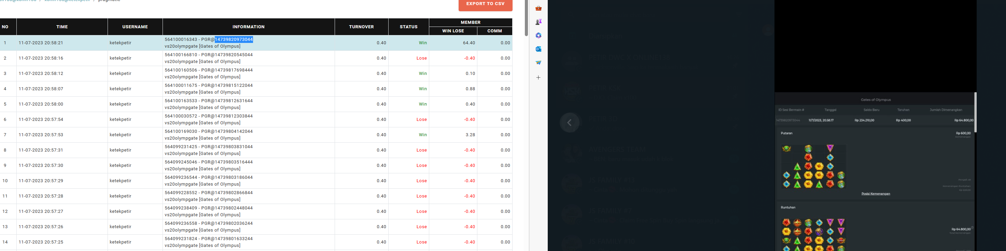Open the Tools briefcase icon in browser sidebar
The width and height of the screenshot is (1006, 251).
pyautogui.click(x=539, y=8)
